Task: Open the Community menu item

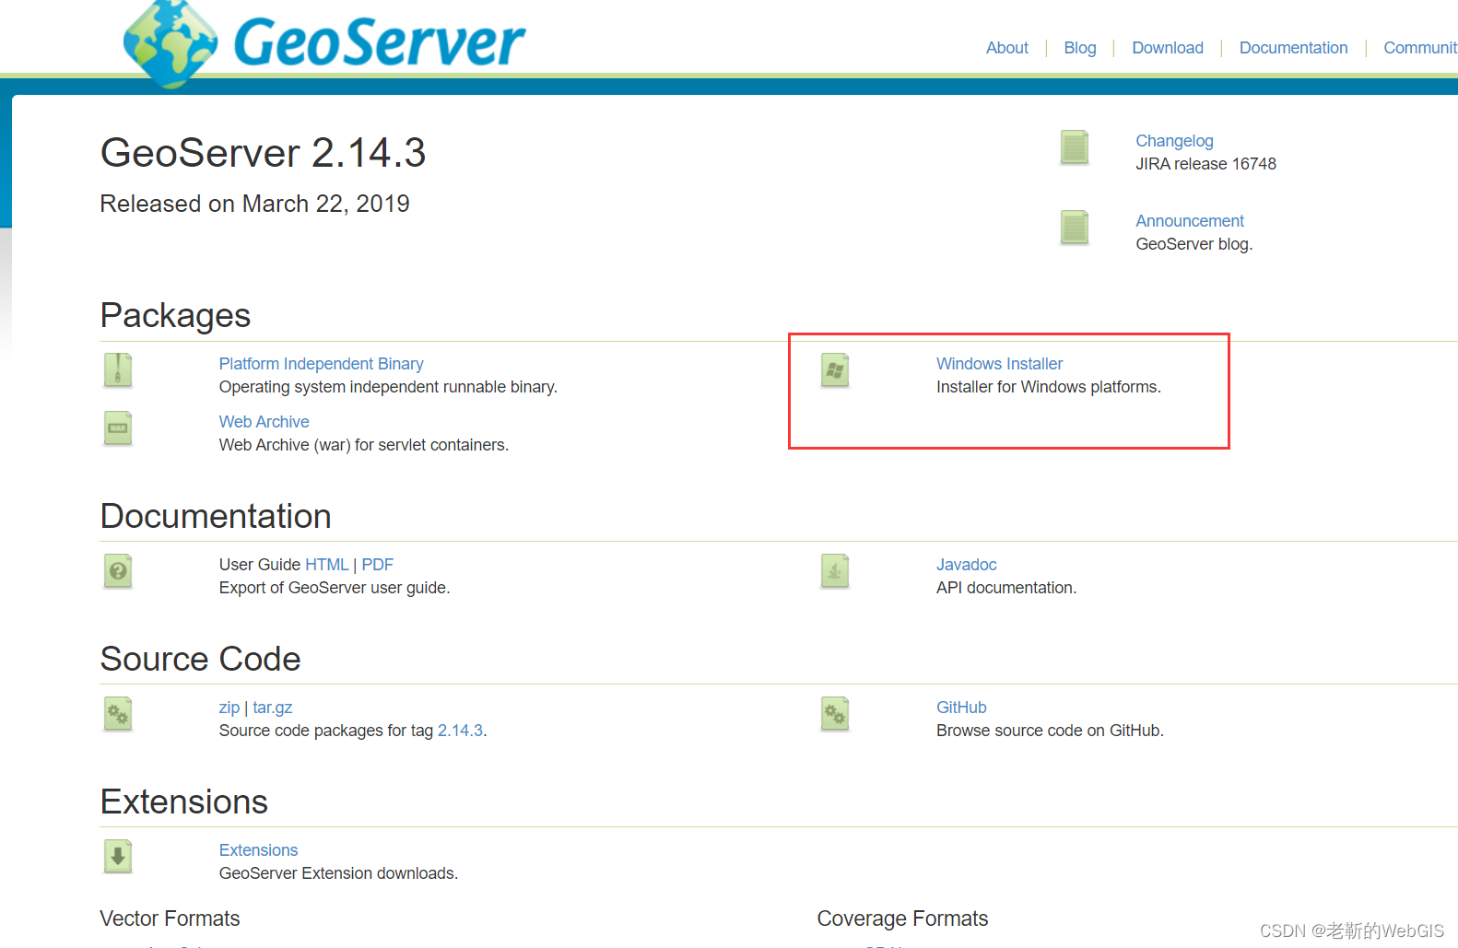Action: [x=1420, y=48]
